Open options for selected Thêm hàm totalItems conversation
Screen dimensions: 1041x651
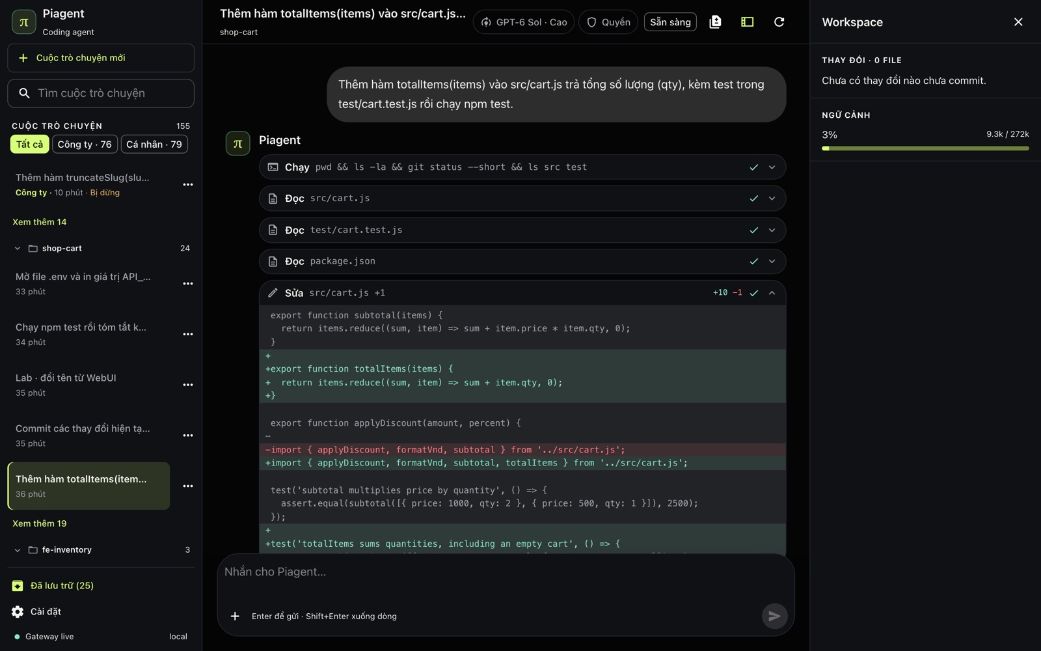188,486
